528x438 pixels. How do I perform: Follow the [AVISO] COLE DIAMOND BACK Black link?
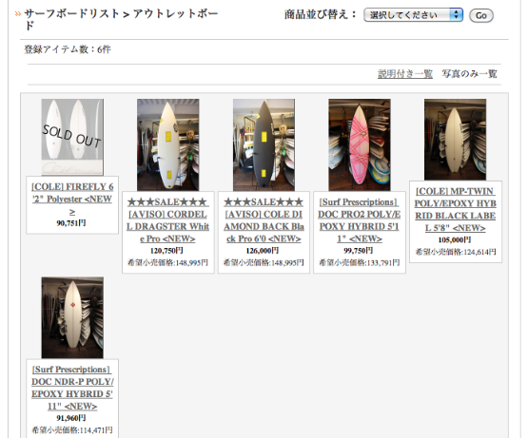[264, 220]
